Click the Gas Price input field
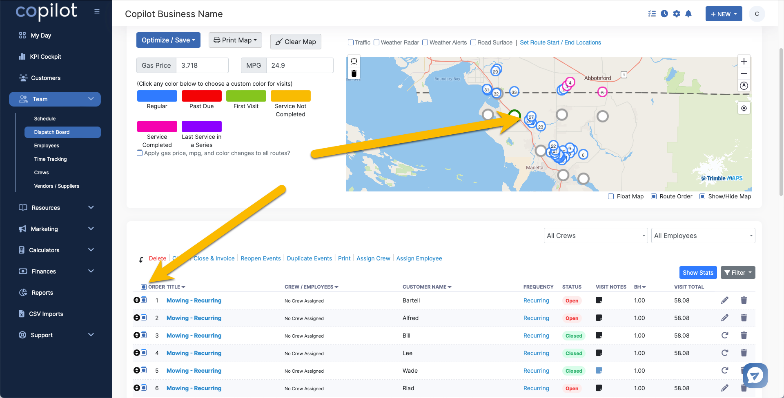784x398 pixels. click(x=202, y=65)
